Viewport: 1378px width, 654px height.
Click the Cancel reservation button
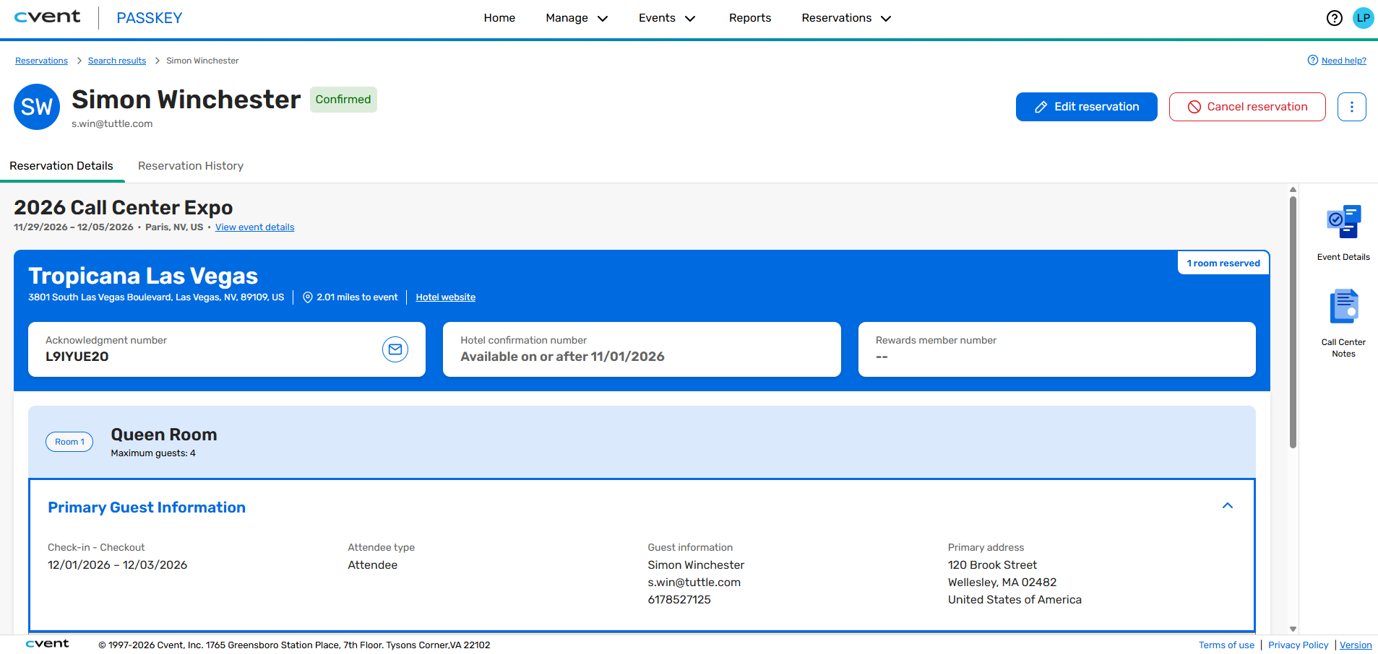pyautogui.click(x=1247, y=107)
